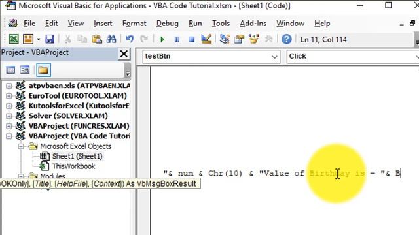Screen dimensions: 419x235
Task: Open Project Explorer toolbar icon
Action: (225, 39)
